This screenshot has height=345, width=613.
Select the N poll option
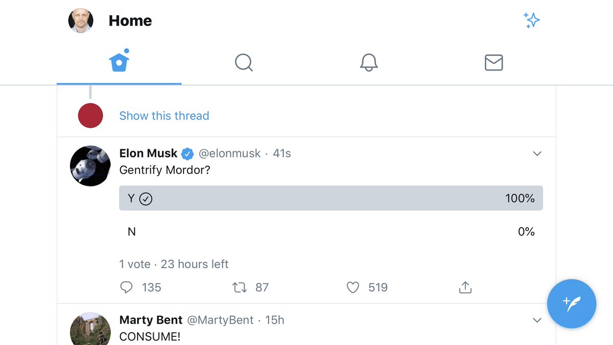(331, 232)
